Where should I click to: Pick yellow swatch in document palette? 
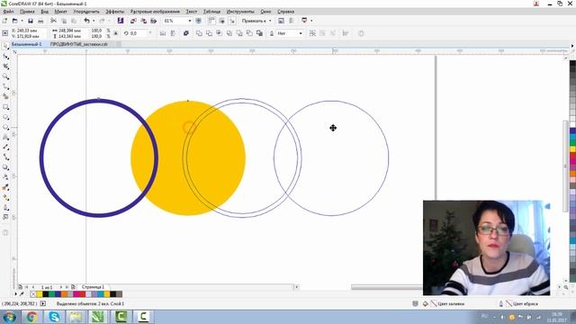click(x=40, y=294)
